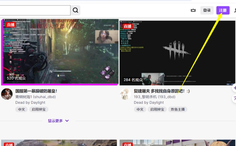
Task: Click Dead by Daylight under 193_黎明杀机
Action: coord(149,103)
